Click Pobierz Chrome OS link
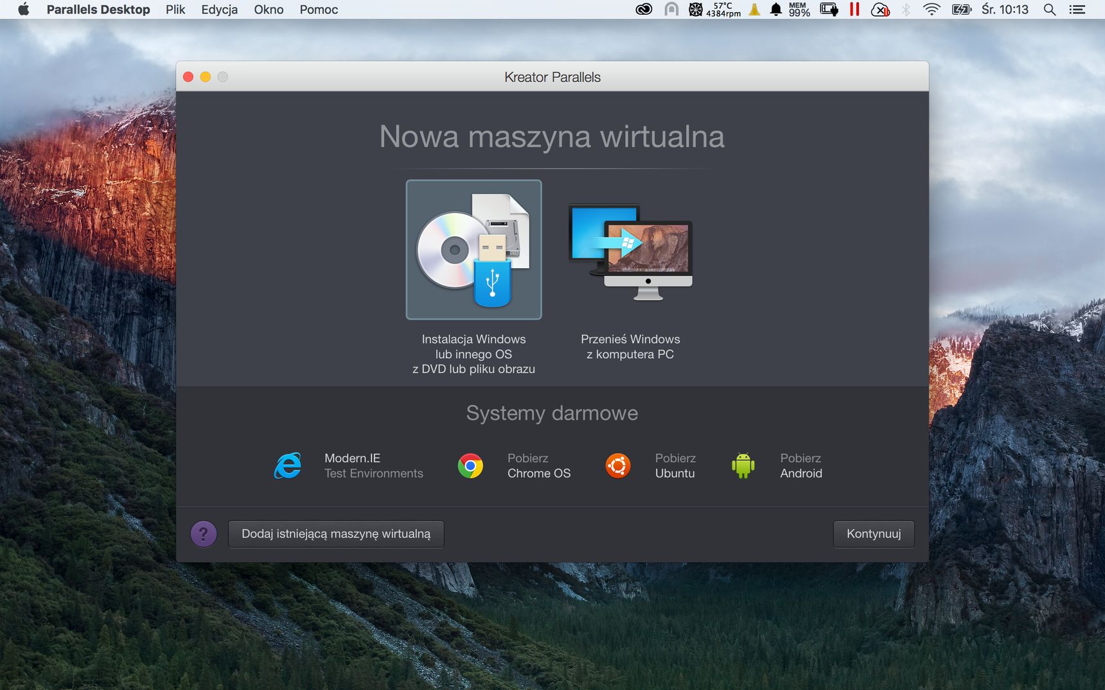The image size is (1105, 690). (x=538, y=465)
